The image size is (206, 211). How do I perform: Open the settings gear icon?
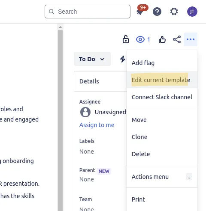[174, 12]
